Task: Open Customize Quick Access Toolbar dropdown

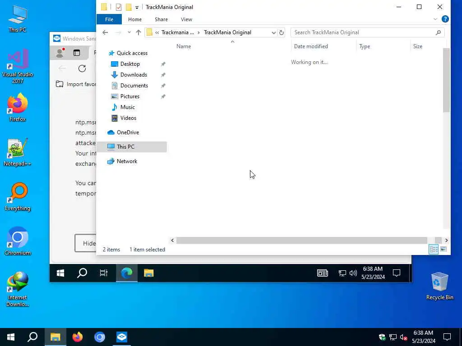Action: pyautogui.click(x=137, y=7)
